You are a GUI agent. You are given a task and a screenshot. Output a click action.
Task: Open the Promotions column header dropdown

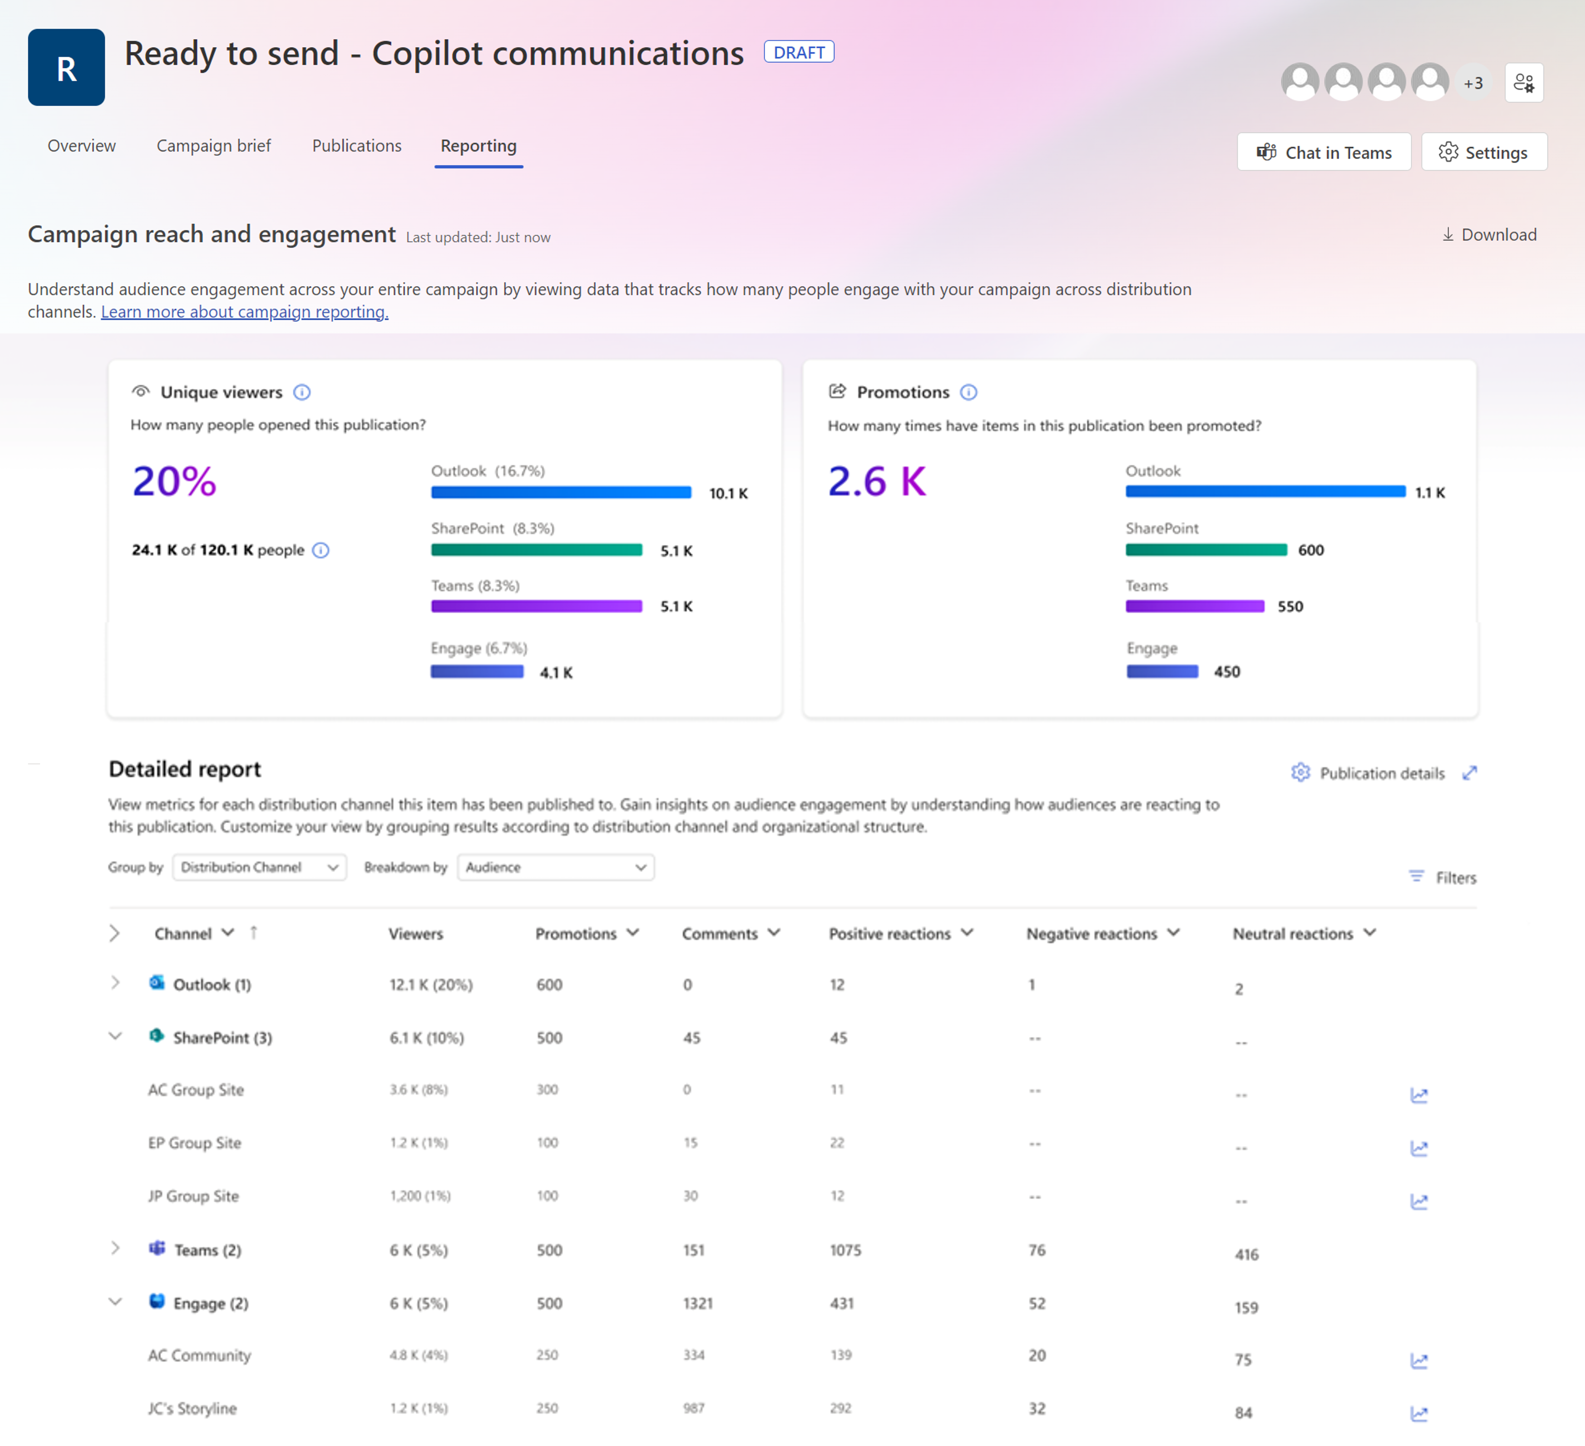[633, 933]
